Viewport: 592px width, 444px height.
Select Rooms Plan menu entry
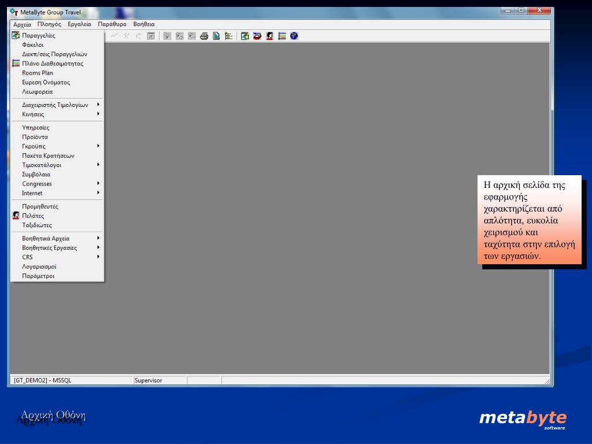[57, 73]
